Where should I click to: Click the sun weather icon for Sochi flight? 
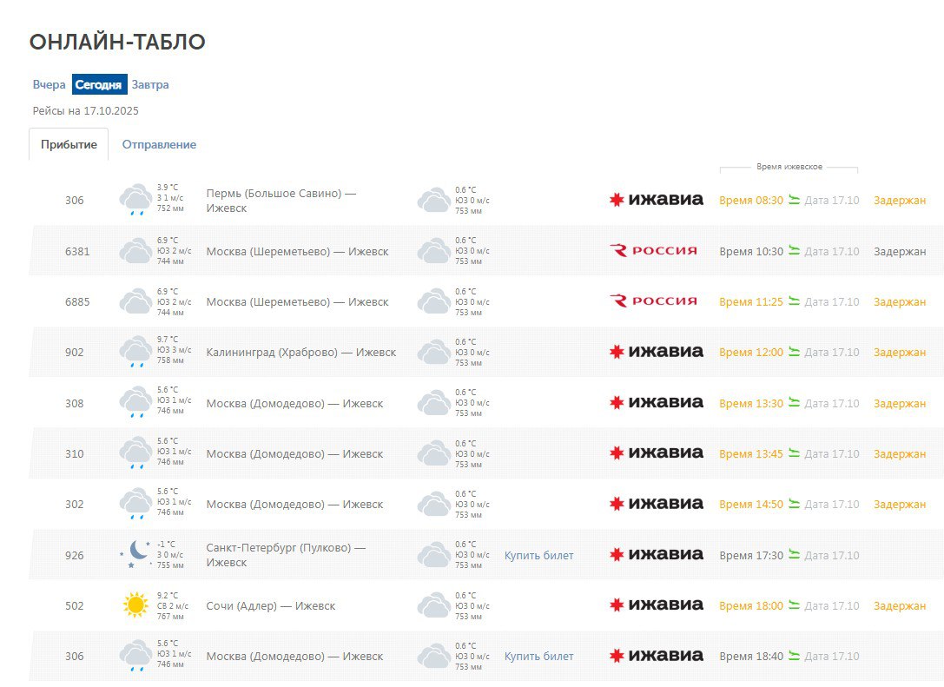pos(135,605)
